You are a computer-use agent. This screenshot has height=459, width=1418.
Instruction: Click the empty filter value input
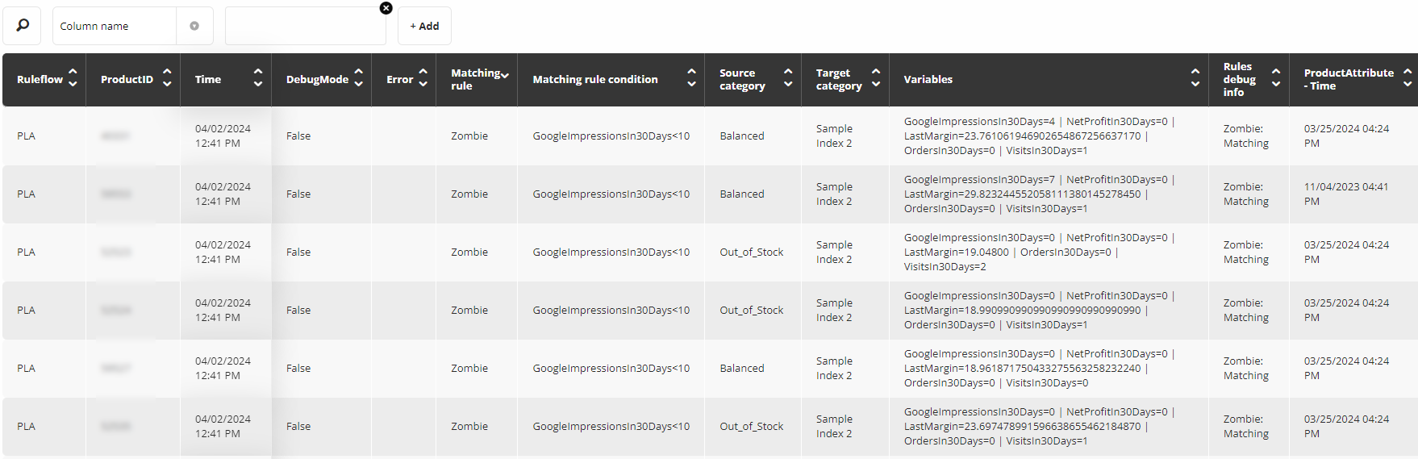click(306, 26)
